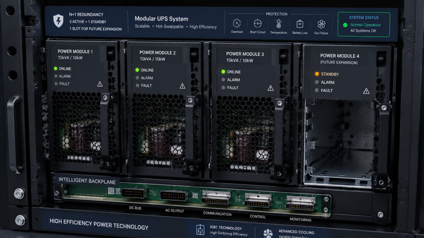424x238 pixels.
Task: Click the AC OUTPUT backplane connector
Action: click(174, 195)
